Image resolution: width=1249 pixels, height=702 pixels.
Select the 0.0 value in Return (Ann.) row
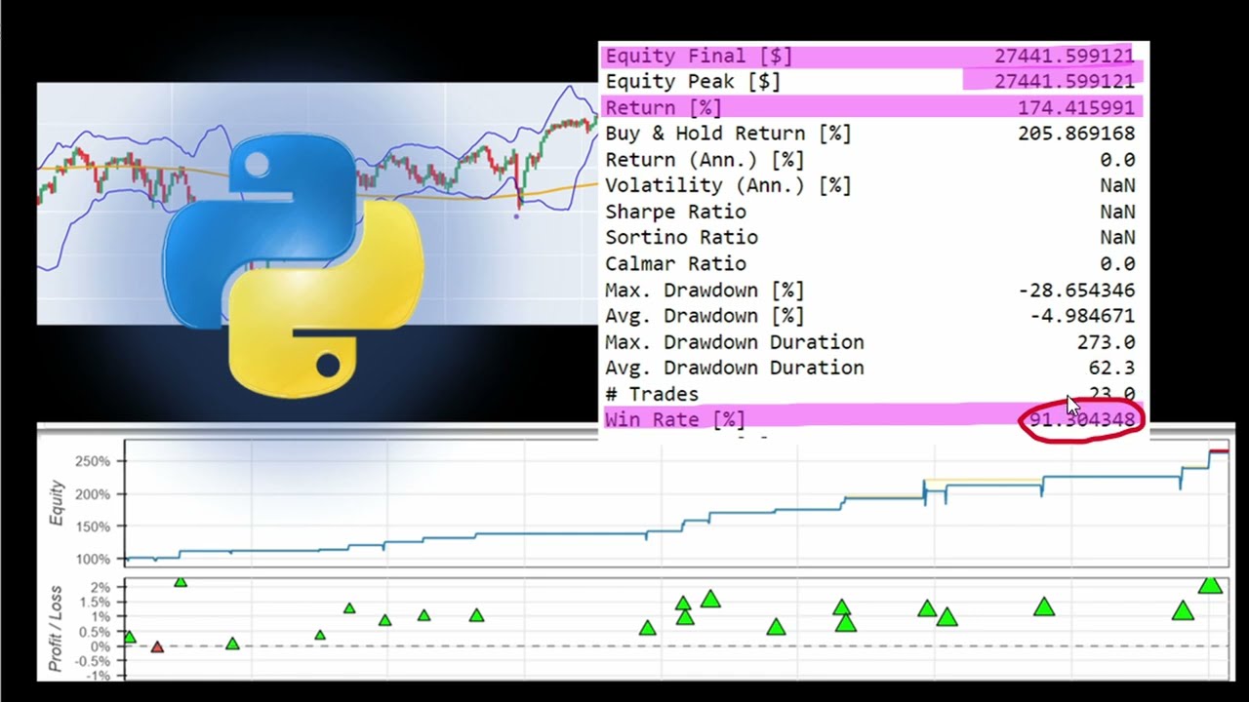[1117, 160]
